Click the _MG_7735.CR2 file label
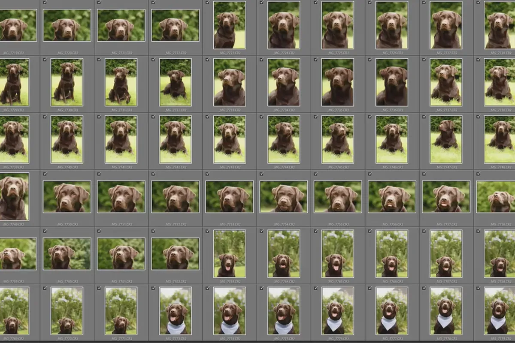The width and height of the screenshot is (515, 343). [x=338, y=110]
